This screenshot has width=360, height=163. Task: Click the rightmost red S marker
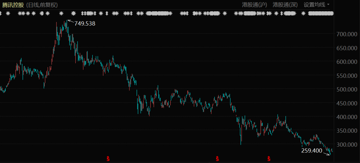(x=268, y=159)
